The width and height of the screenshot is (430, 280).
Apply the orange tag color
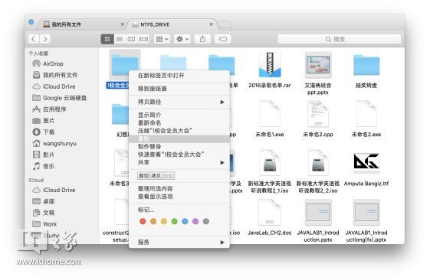(x=153, y=221)
